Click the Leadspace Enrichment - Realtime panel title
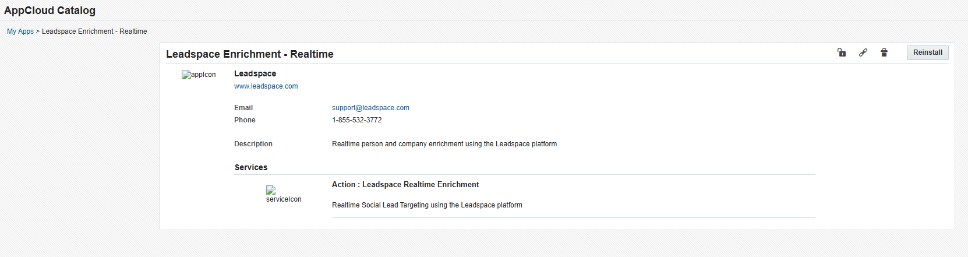968x257 pixels. 250,54
